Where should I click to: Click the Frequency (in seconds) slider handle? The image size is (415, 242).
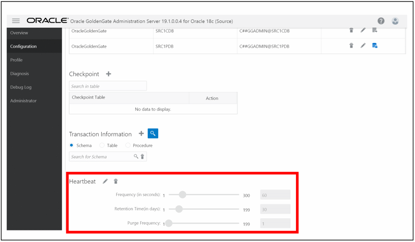click(x=182, y=195)
